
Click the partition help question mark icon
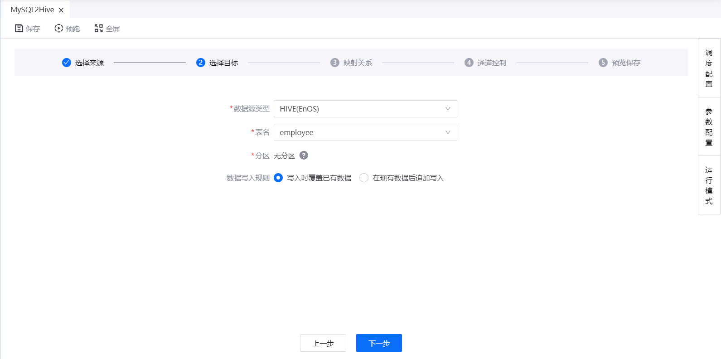[304, 155]
